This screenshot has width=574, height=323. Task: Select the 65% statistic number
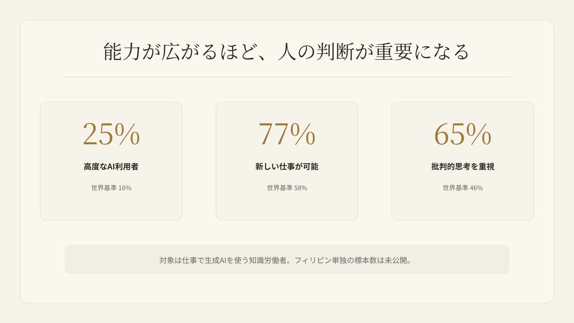(x=463, y=134)
